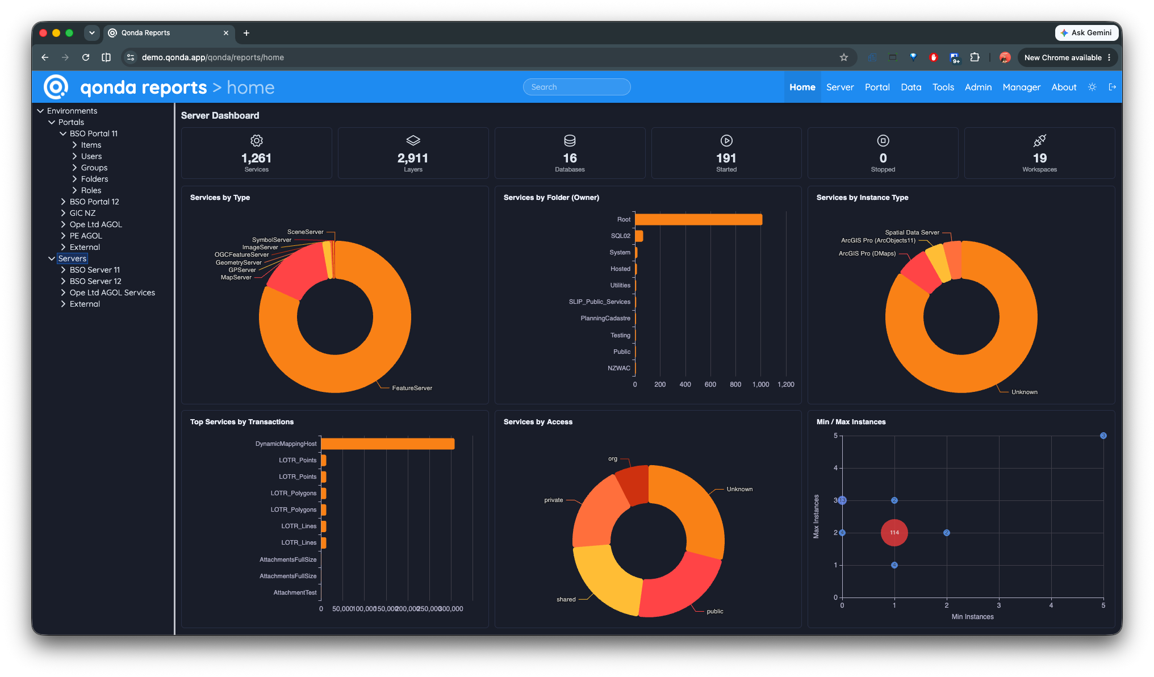Open the Data menu

tap(911, 87)
